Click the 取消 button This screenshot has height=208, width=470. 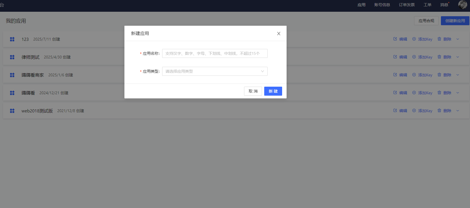(253, 91)
